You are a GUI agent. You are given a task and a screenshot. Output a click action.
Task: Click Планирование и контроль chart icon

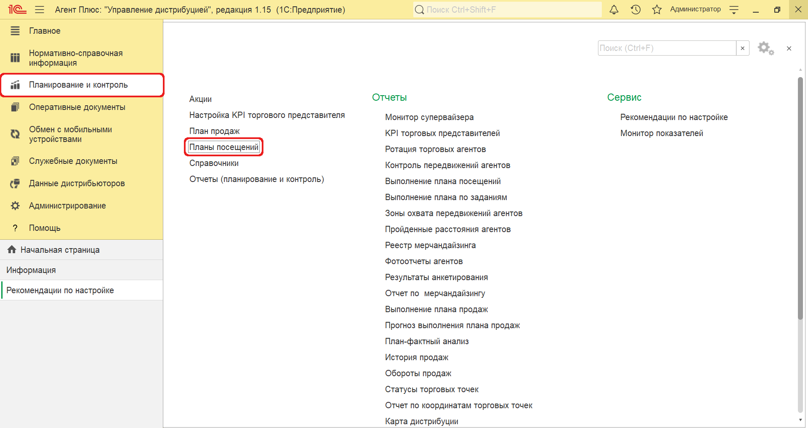(x=15, y=85)
